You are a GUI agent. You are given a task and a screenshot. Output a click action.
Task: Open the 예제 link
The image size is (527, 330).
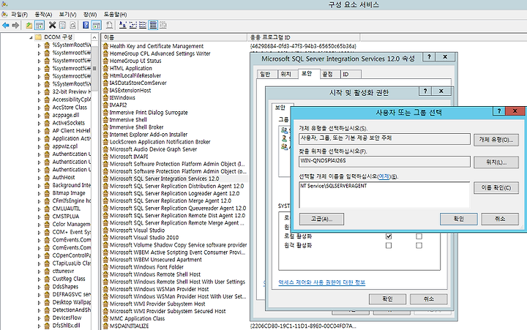coord(384,176)
